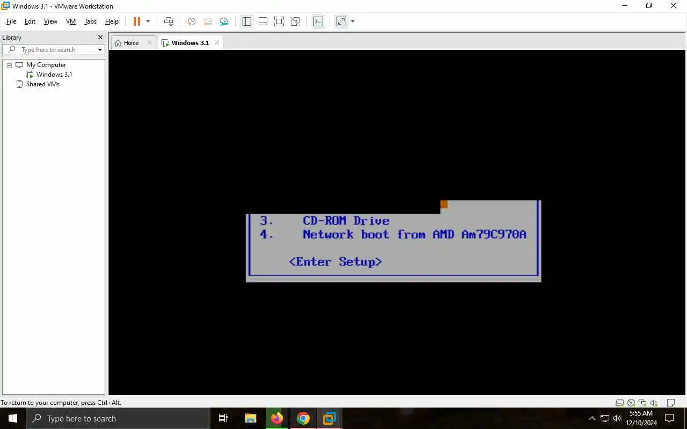Open the snapshot manager toolbar icon
The image size is (687, 429).
pos(224,21)
